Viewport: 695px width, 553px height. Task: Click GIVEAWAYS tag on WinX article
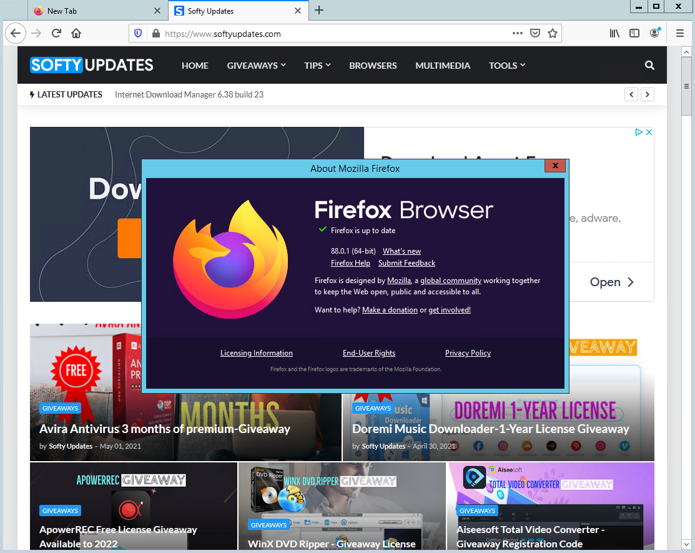coord(269,525)
